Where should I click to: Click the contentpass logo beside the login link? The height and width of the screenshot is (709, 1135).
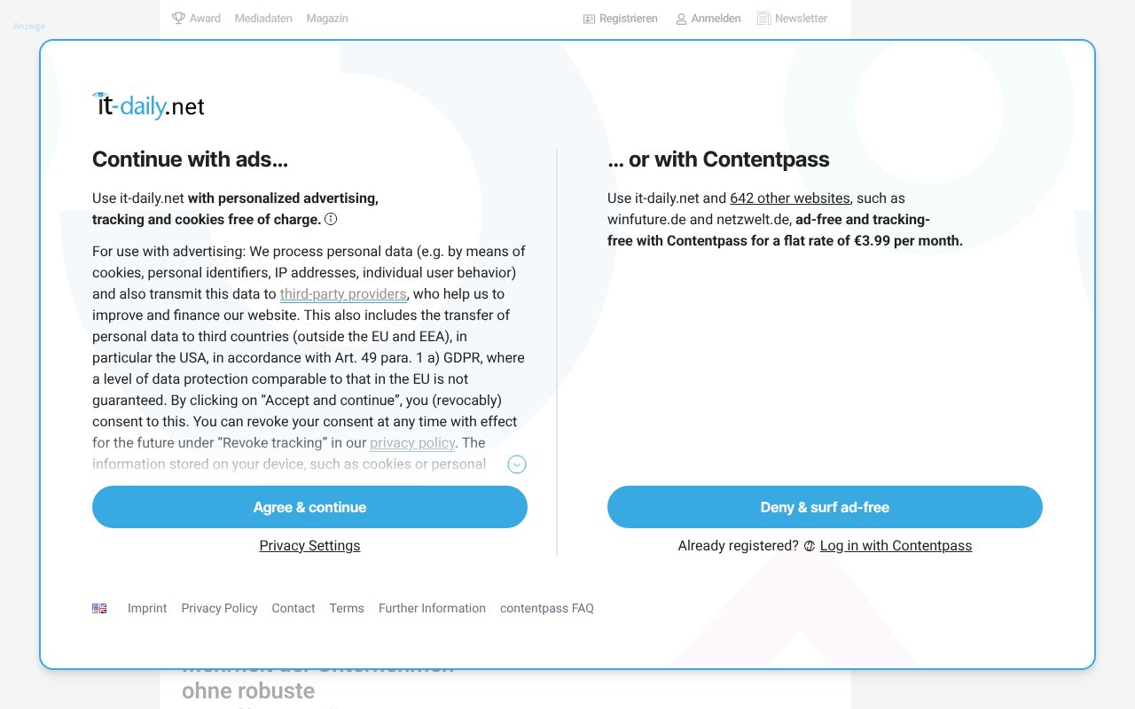pos(809,546)
